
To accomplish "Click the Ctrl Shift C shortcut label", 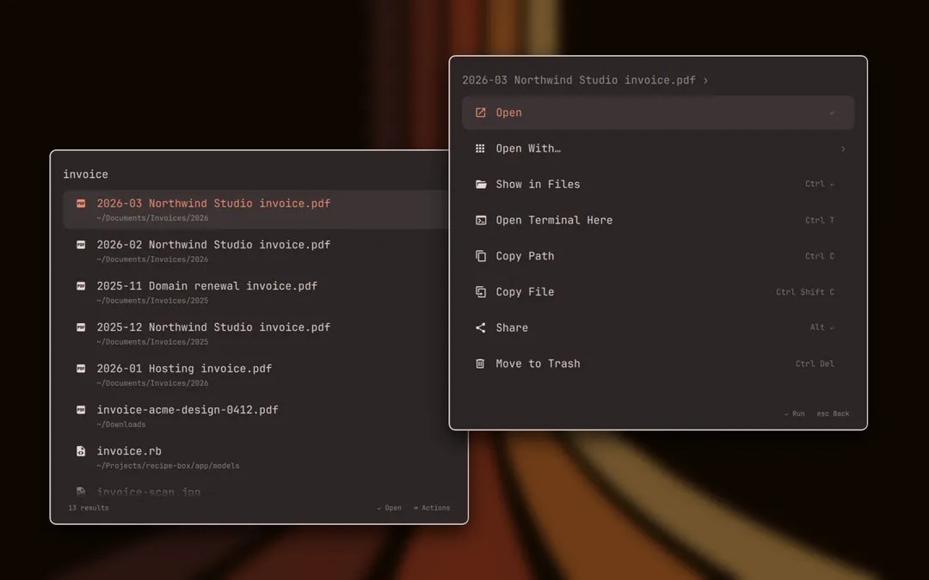I will tap(804, 292).
